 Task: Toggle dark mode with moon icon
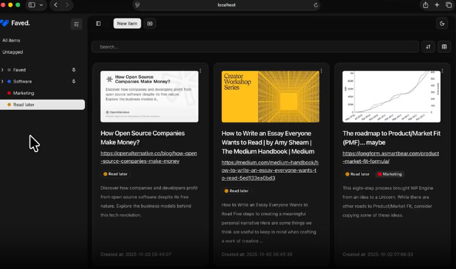coord(442,23)
